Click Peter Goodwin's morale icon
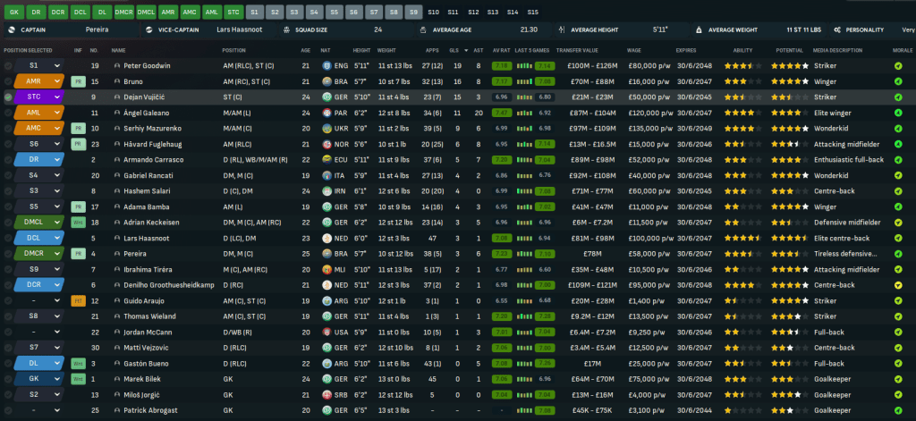 click(x=897, y=66)
